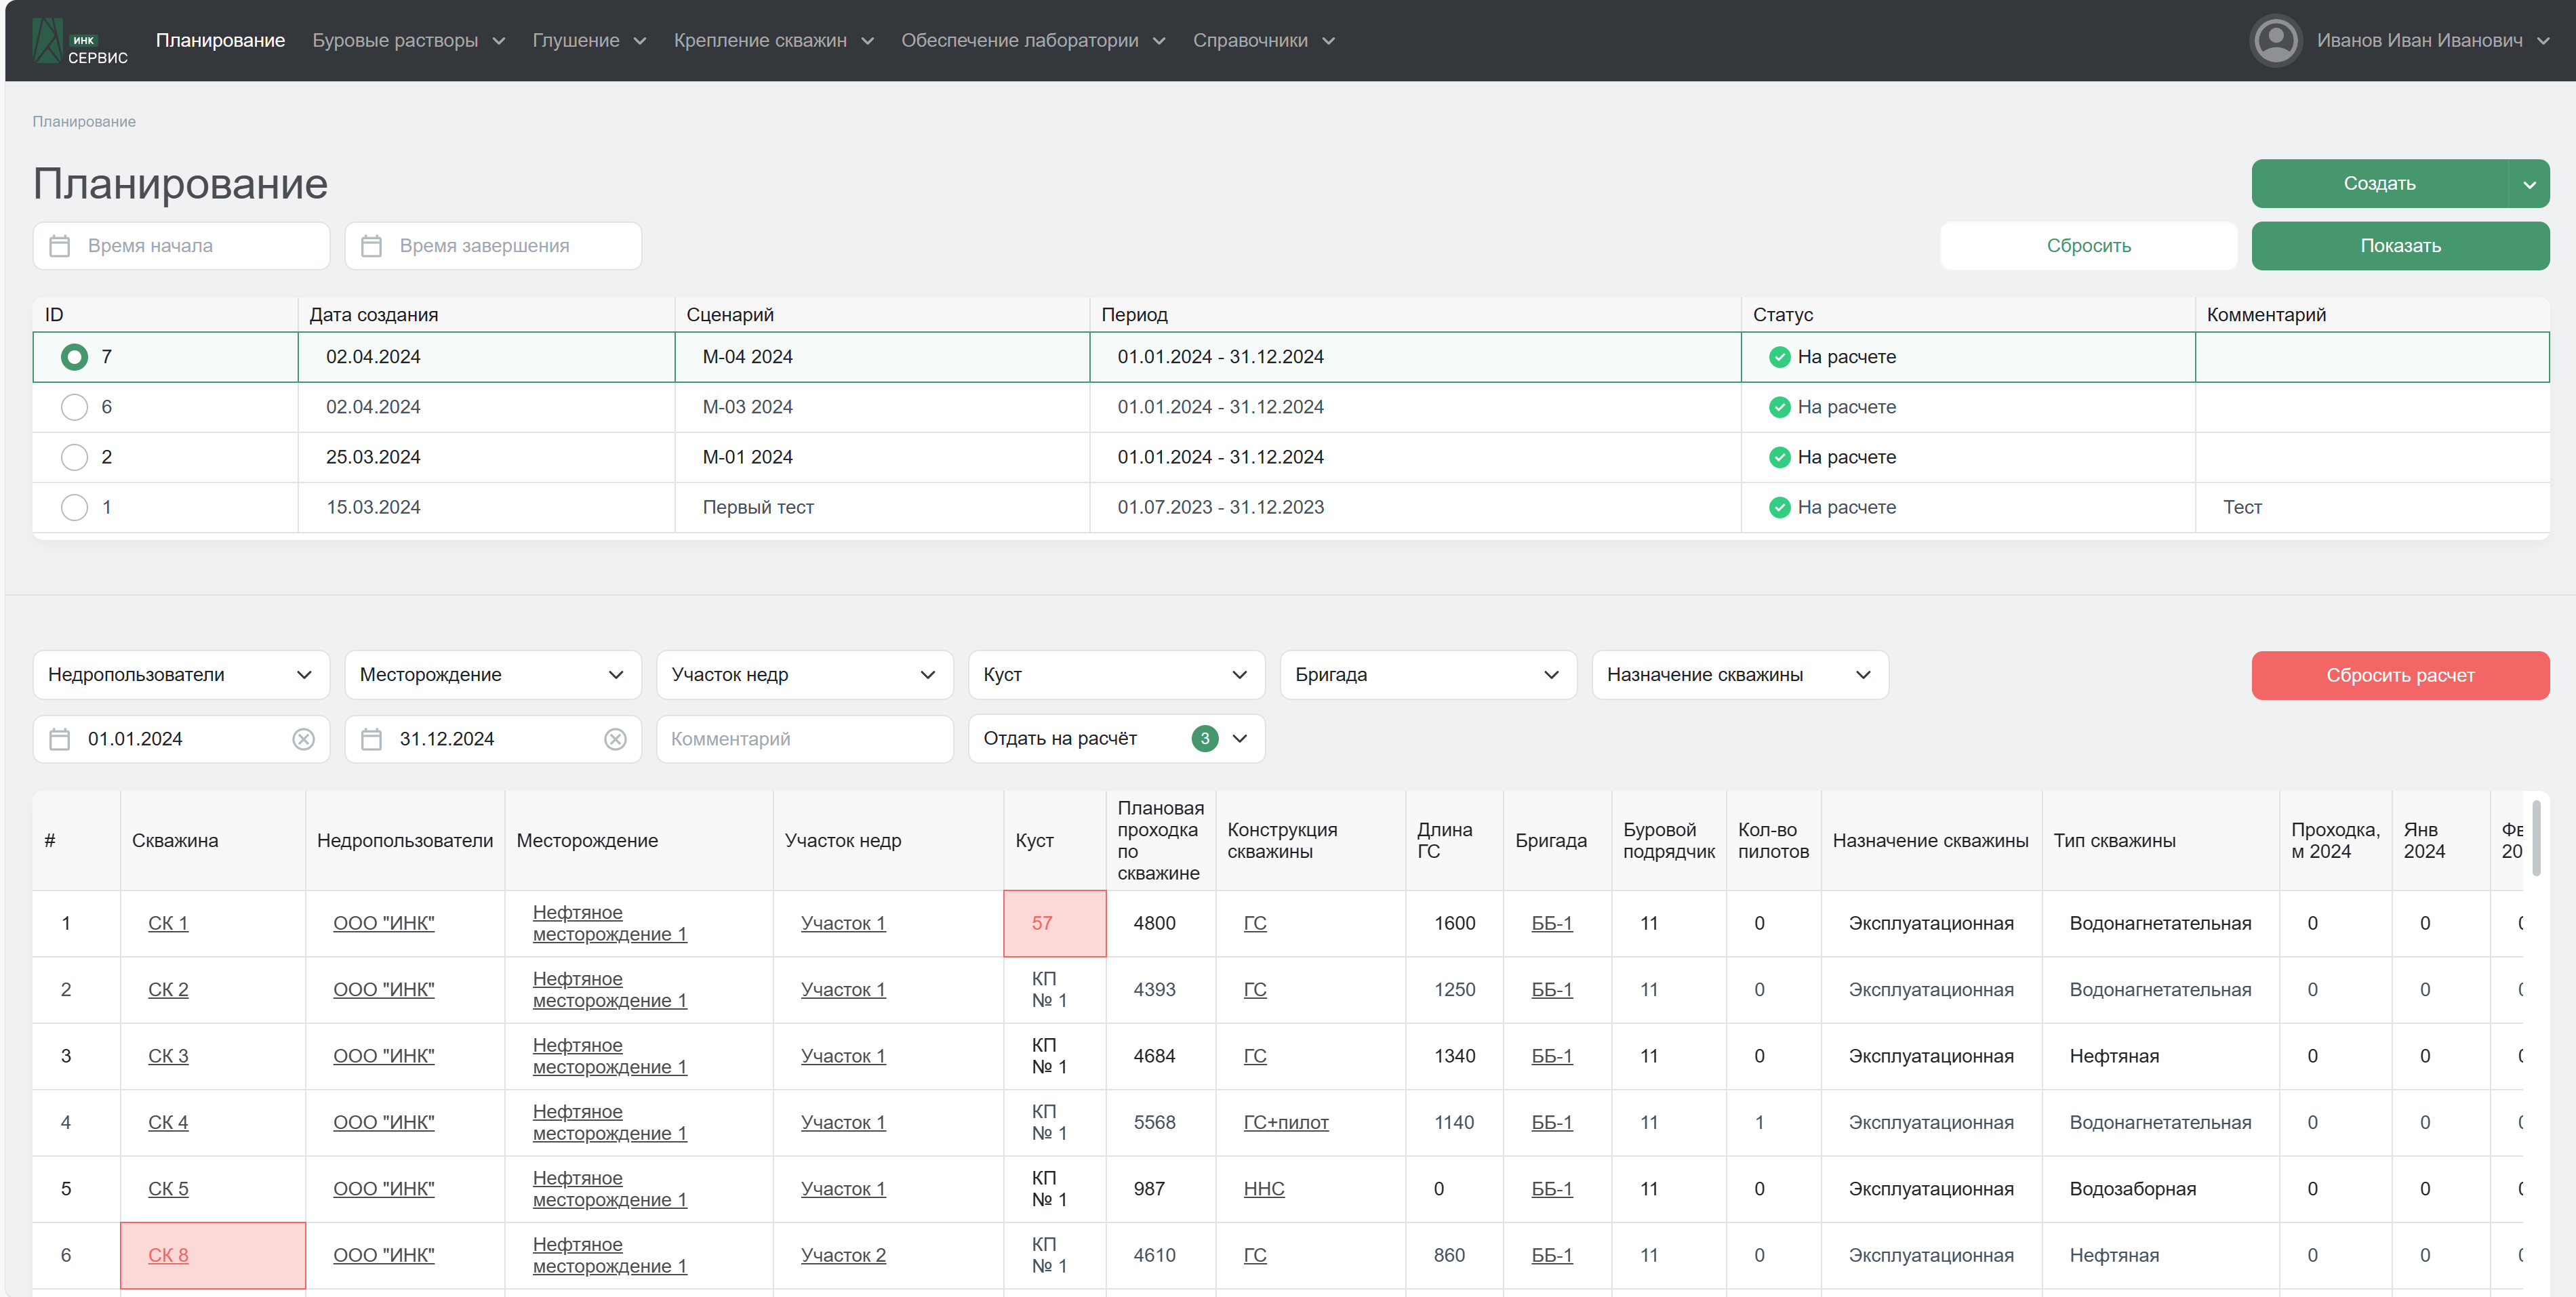The height and width of the screenshot is (1297, 2576).
Task: Click ООО "ИНК" link in СК 2 row
Action: click(x=384, y=990)
